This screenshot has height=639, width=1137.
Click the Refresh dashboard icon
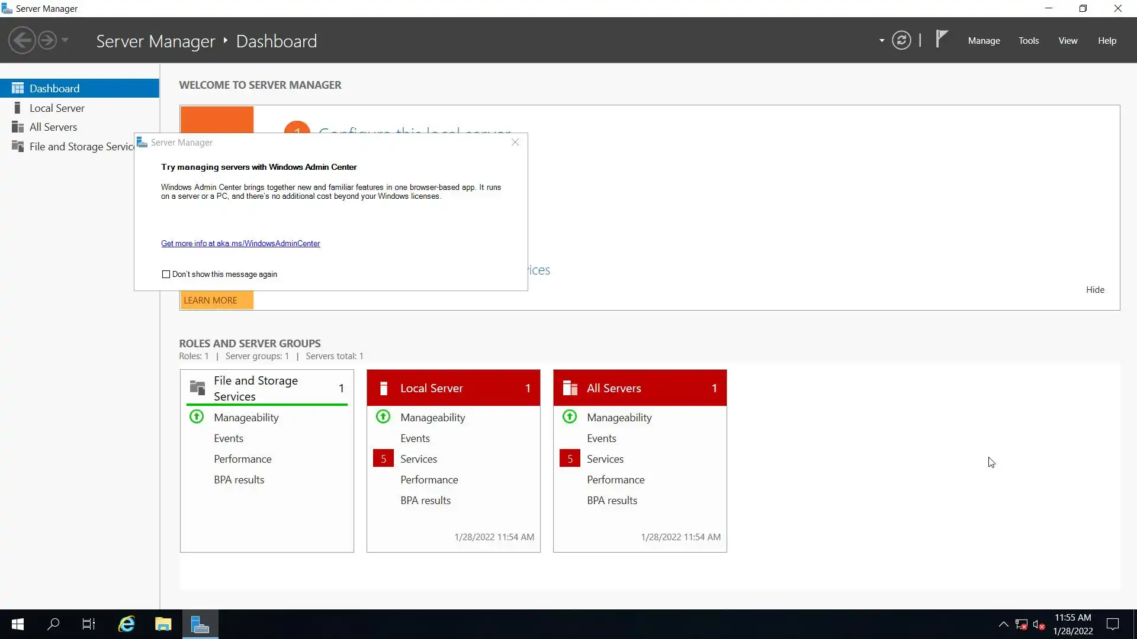pos(901,40)
